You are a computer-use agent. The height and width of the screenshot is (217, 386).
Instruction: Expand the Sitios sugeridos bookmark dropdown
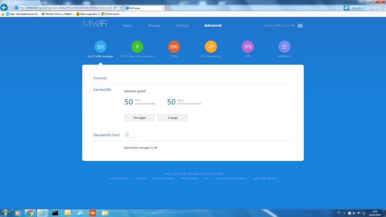98,14
